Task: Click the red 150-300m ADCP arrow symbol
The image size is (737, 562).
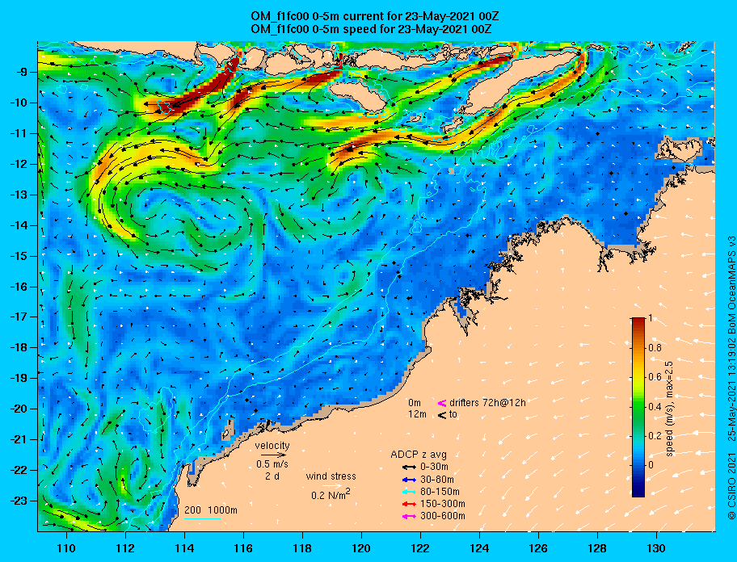Action: pos(408,504)
